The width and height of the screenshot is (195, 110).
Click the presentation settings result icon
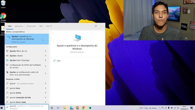click(7, 72)
